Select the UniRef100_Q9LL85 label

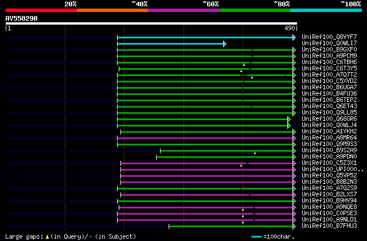329,112
